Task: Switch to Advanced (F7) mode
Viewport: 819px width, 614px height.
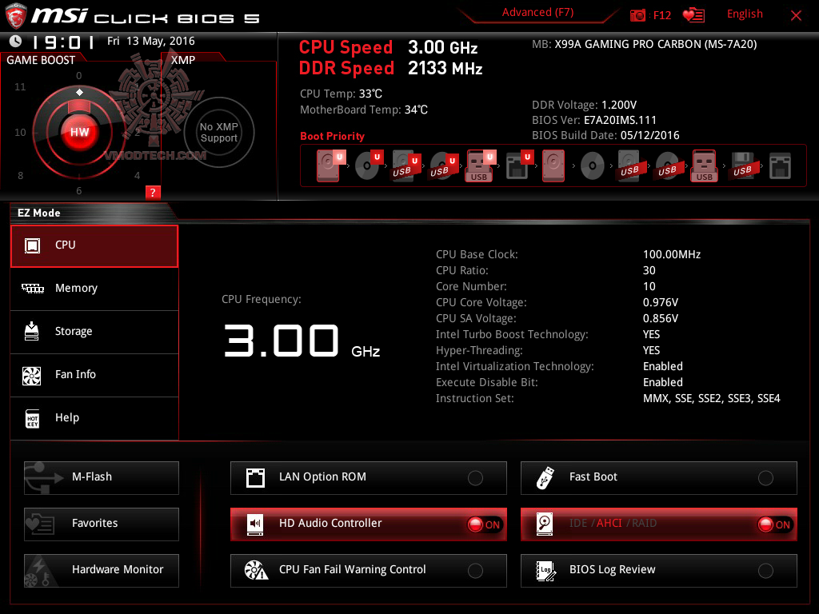Action: pyautogui.click(x=537, y=13)
